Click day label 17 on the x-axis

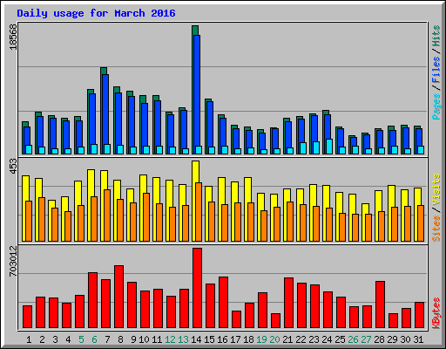click(235, 339)
